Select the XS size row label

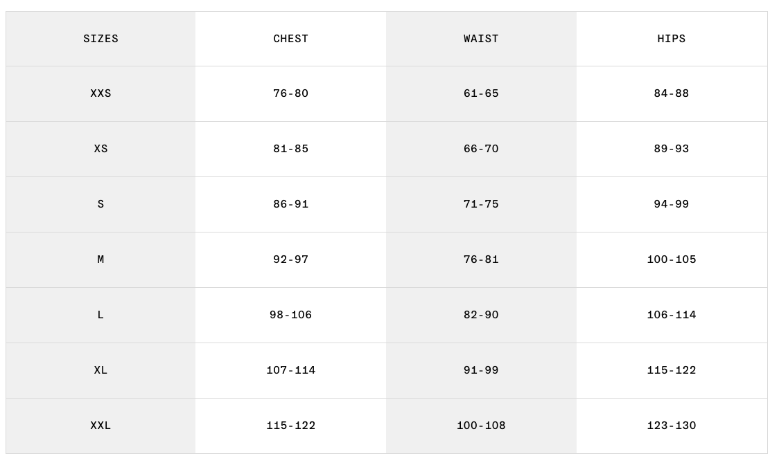[100, 149]
